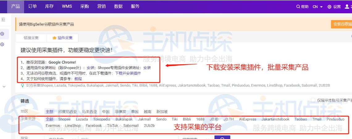Filter source by Evermos
The image size is (352, 139).
click(x=53, y=125)
